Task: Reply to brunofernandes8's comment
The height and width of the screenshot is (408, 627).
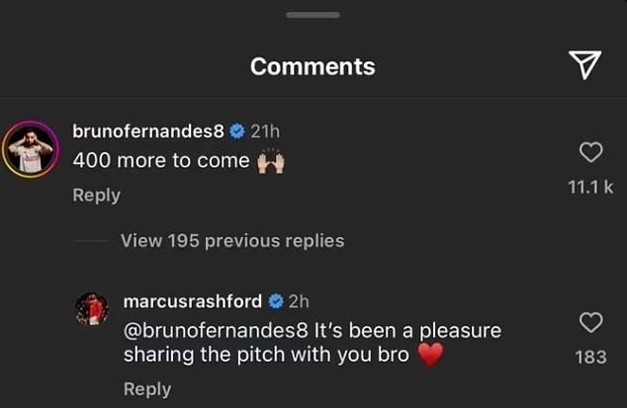Action: tap(96, 196)
